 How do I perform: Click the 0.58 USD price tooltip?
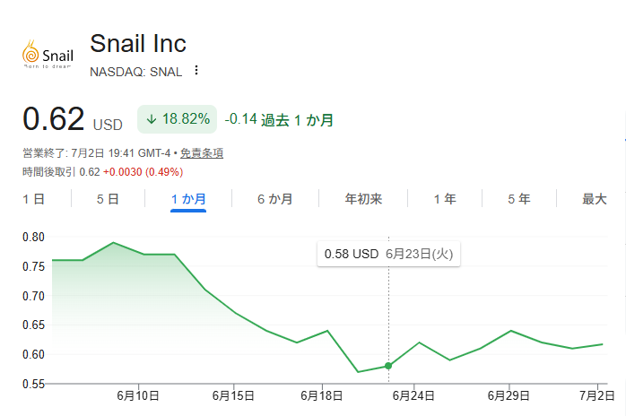point(388,254)
